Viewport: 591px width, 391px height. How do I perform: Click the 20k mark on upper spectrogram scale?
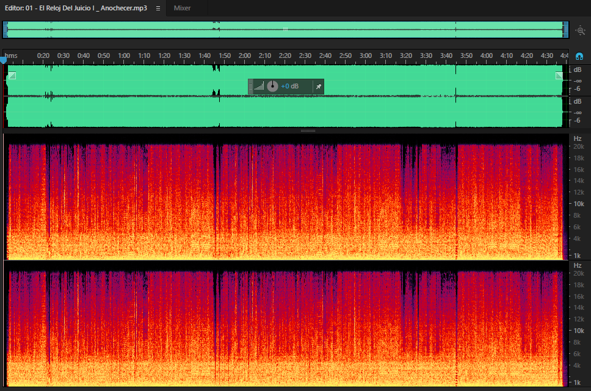(579, 146)
